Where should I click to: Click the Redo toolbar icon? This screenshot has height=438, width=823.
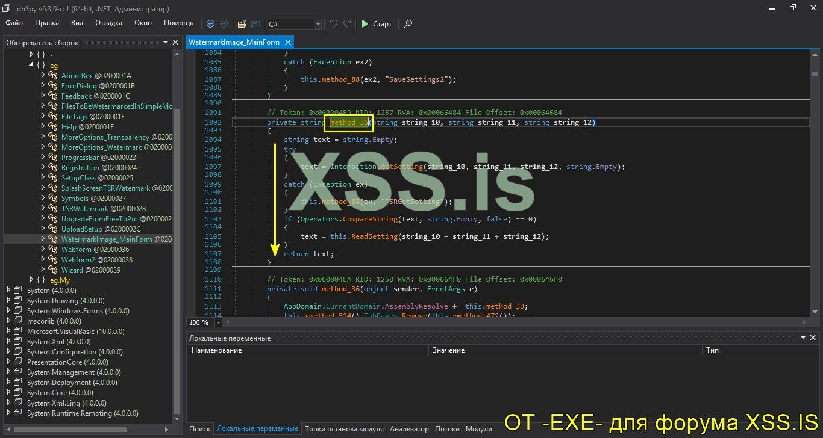(x=347, y=24)
